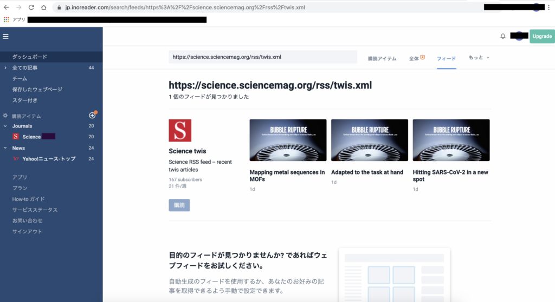Collapse the Journals folder
This screenshot has width=555, height=302.
tap(5, 126)
